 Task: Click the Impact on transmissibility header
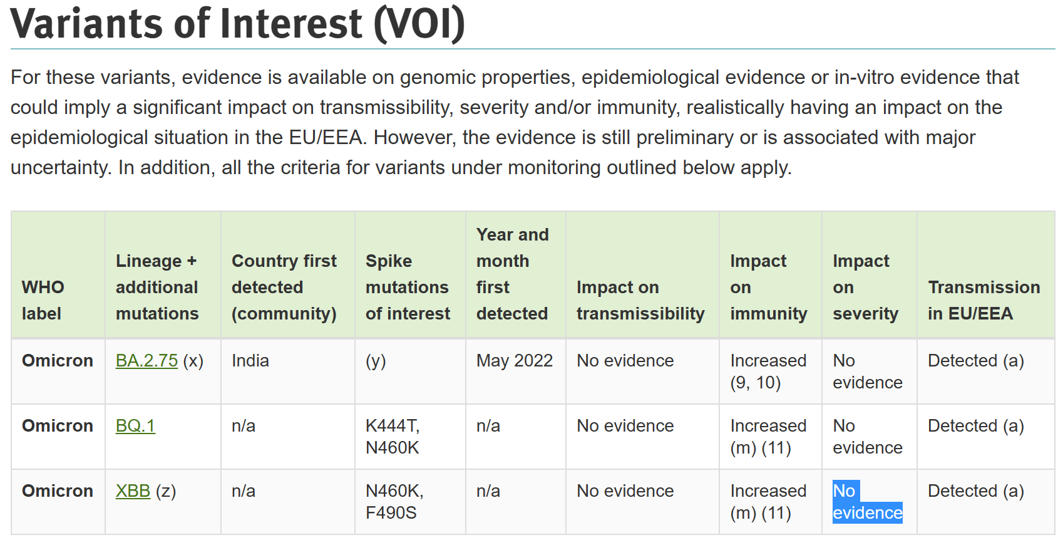[x=640, y=300]
